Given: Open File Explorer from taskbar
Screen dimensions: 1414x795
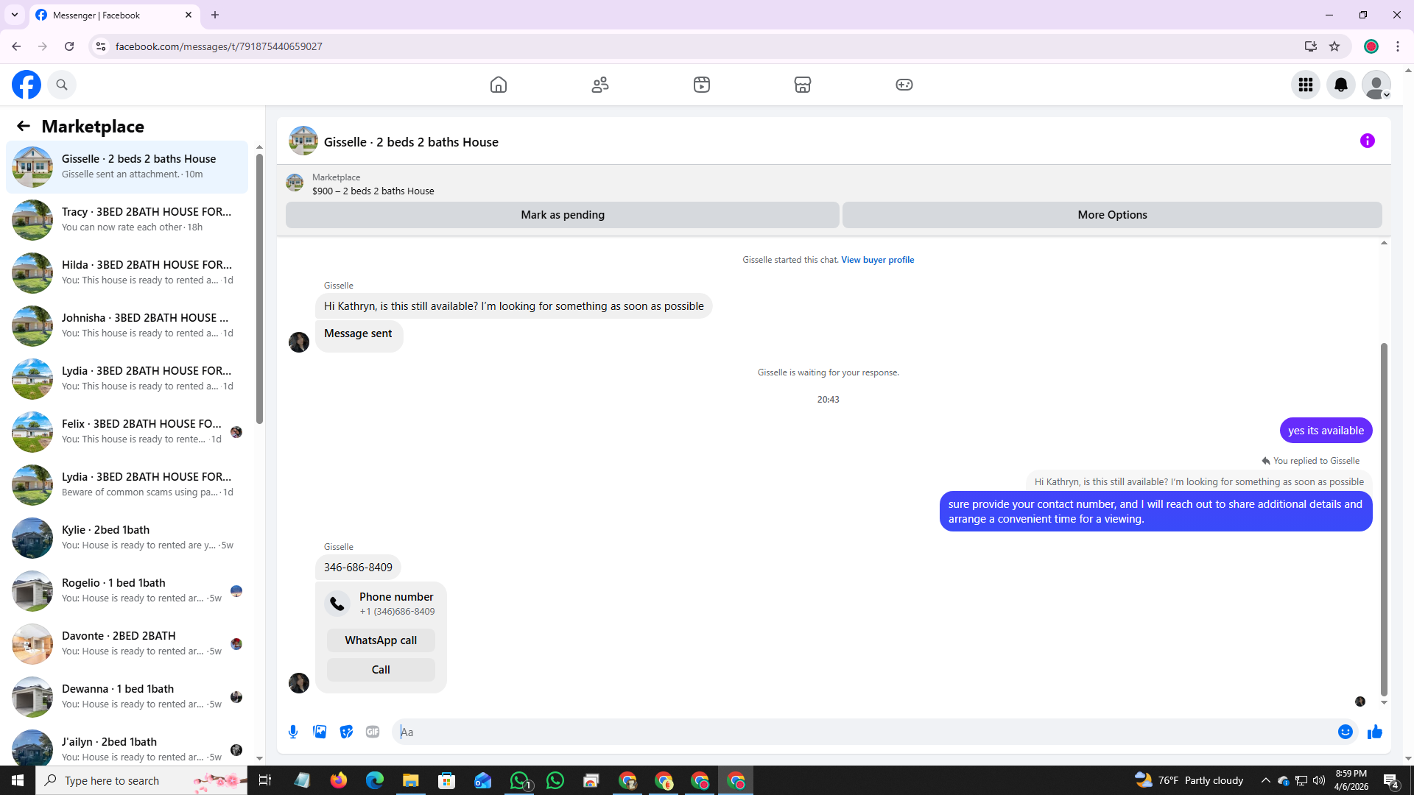Looking at the screenshot, I should (410, 780).
